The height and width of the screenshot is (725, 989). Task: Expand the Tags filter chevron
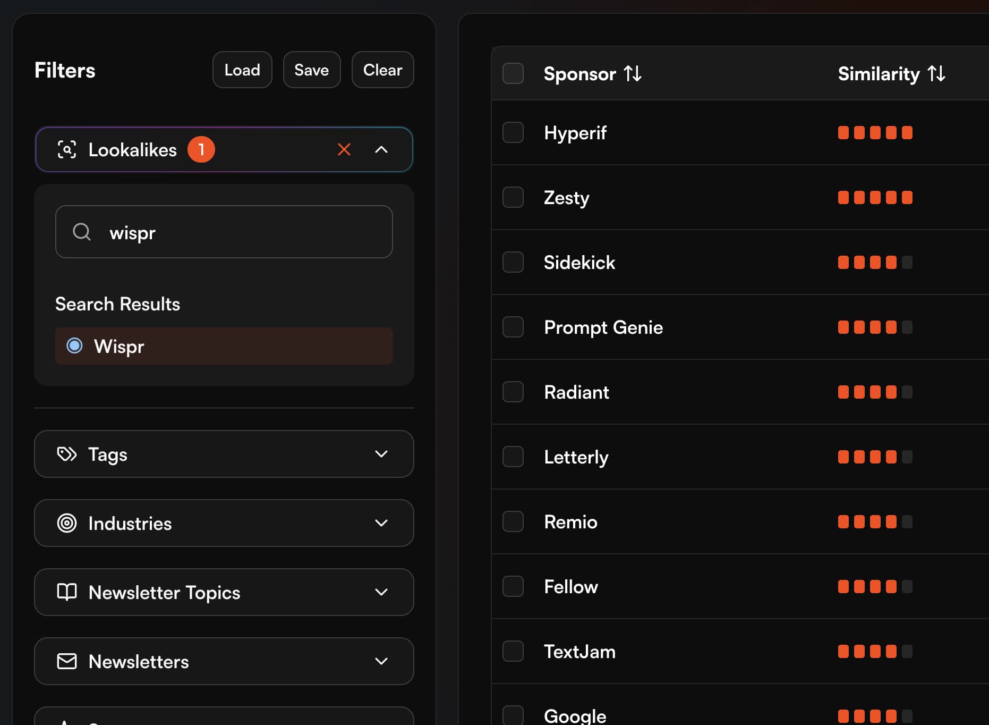(381, 454)
